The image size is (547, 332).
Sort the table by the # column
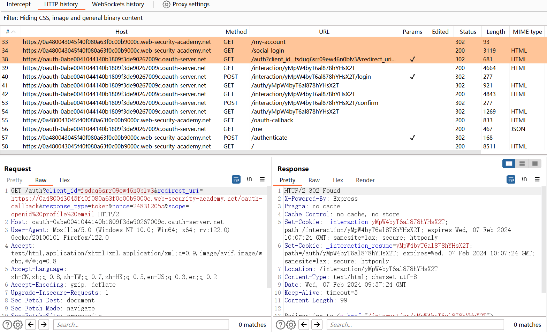click(10, 32)
